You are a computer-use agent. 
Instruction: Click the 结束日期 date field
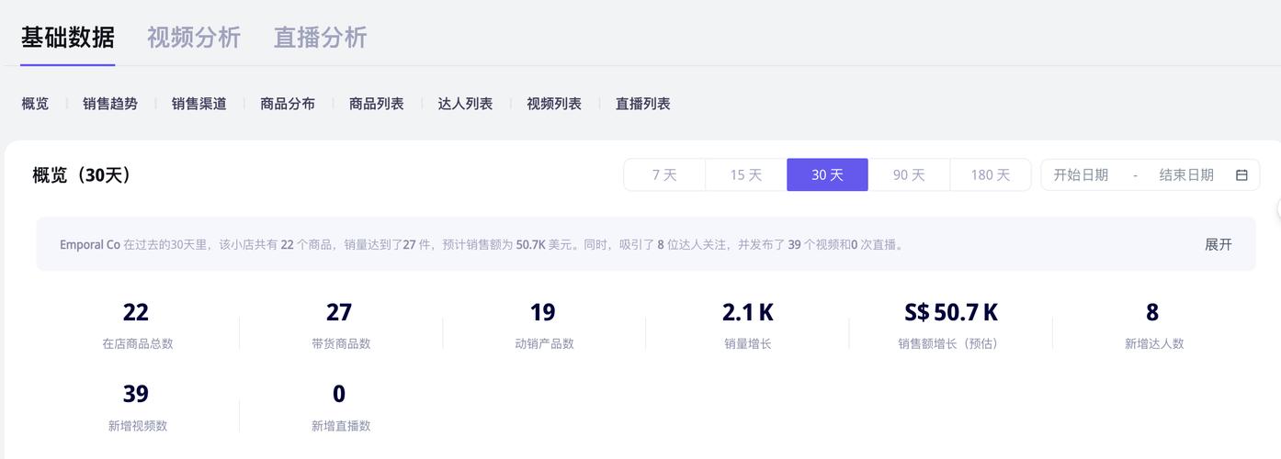1186,175
